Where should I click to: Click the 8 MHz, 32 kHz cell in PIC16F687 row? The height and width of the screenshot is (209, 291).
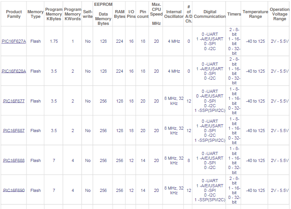click(174, 131)
